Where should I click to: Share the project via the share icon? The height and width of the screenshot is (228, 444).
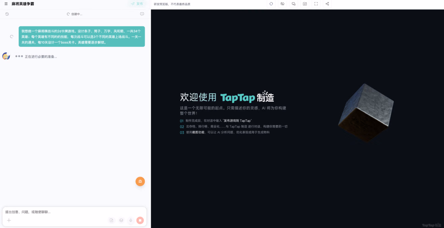pos(327,4)
